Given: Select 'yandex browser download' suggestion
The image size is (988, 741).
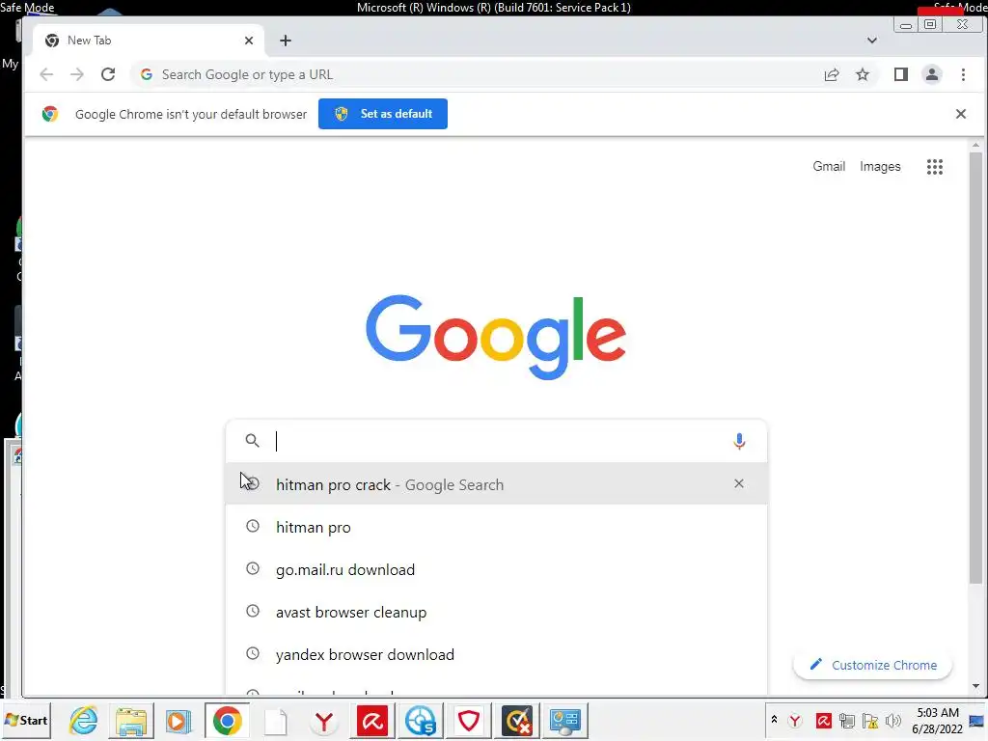Looking at the screenshot, I should tap(496, 654).
